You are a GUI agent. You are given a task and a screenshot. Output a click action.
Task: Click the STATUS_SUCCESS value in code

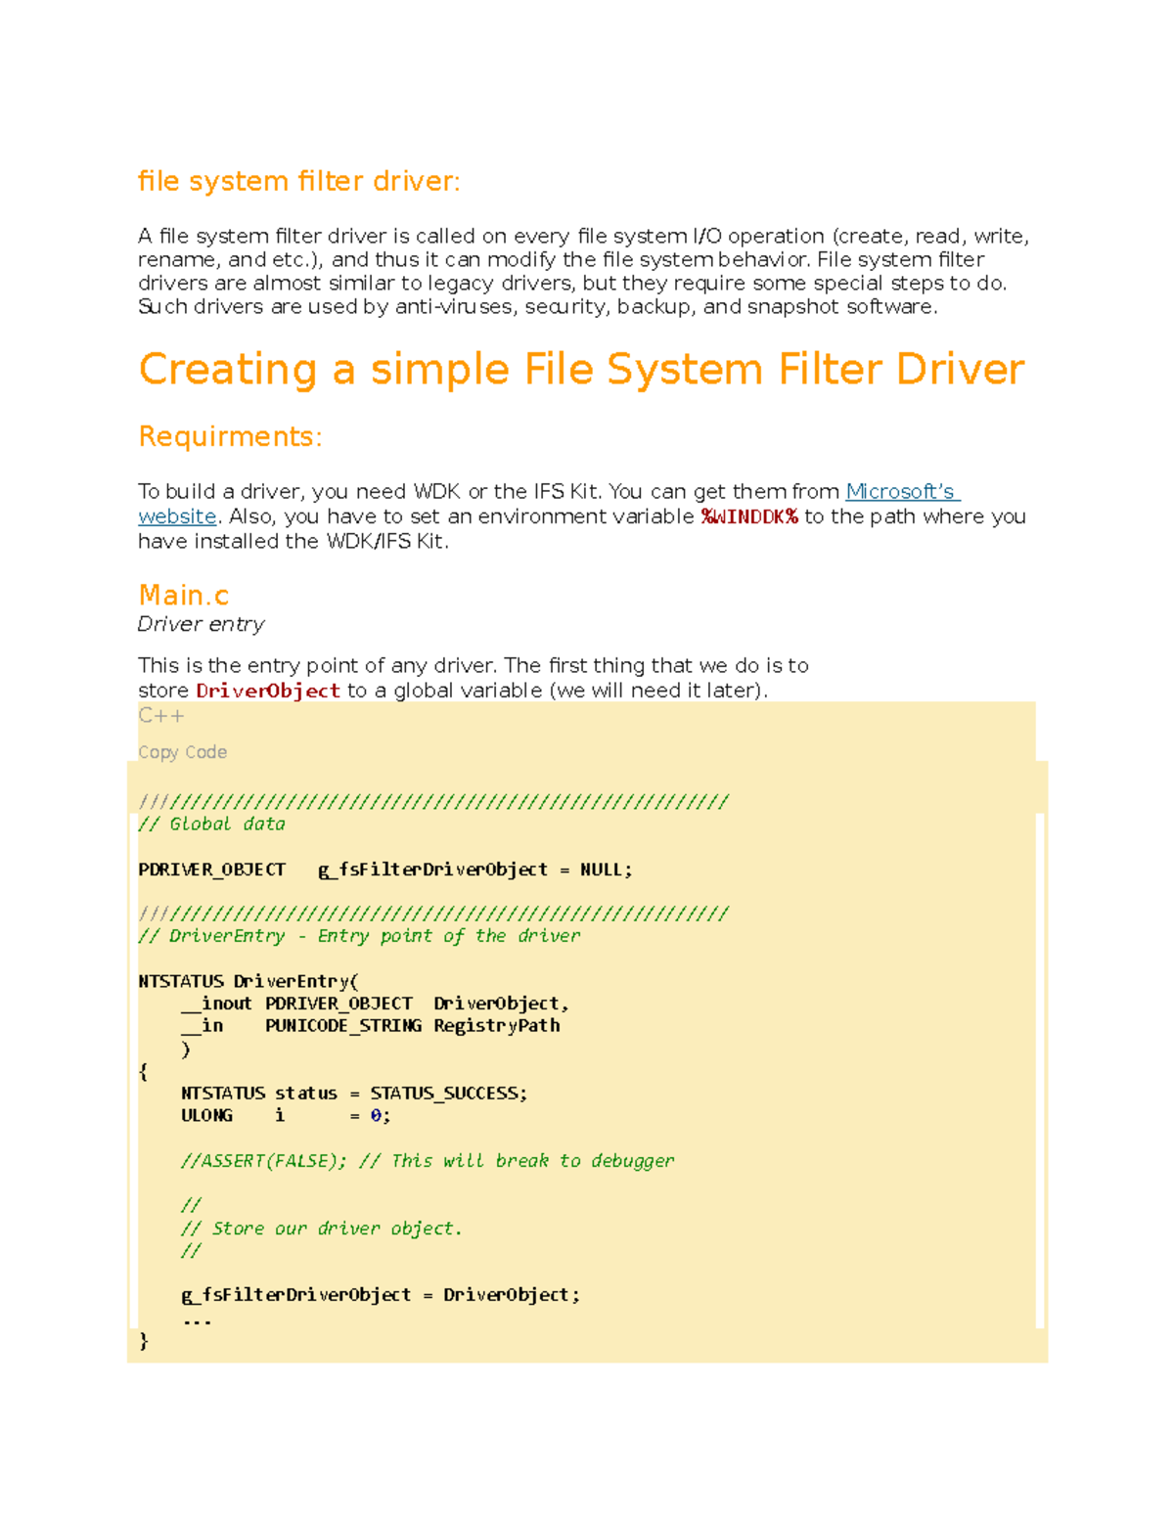tap(448, 1093)
